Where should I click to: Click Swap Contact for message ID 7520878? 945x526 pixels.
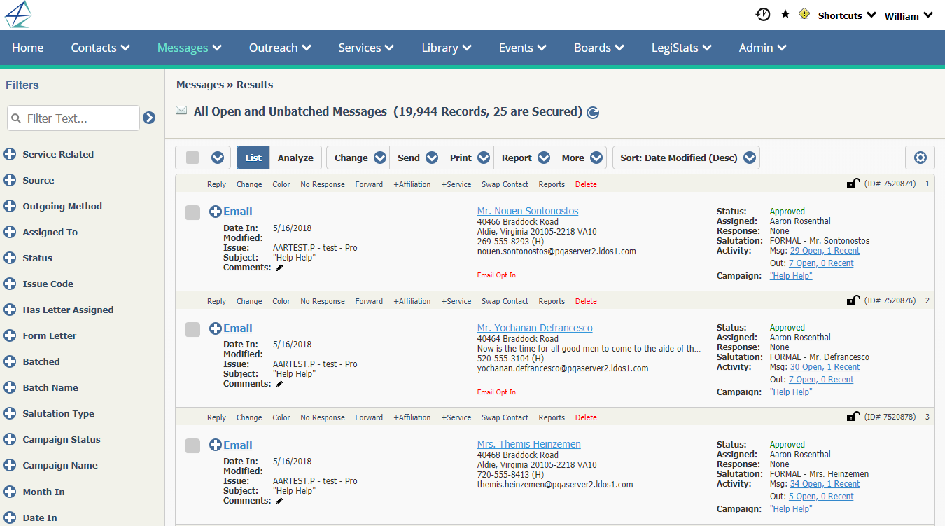tap(505, 417)
